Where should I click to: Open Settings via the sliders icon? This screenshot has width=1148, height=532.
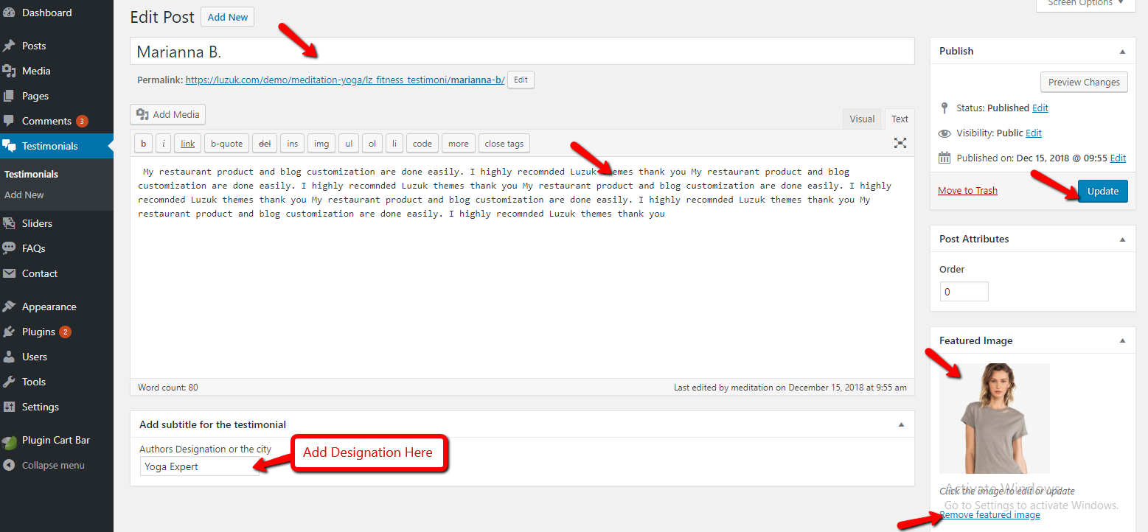[x=9, y=407]
